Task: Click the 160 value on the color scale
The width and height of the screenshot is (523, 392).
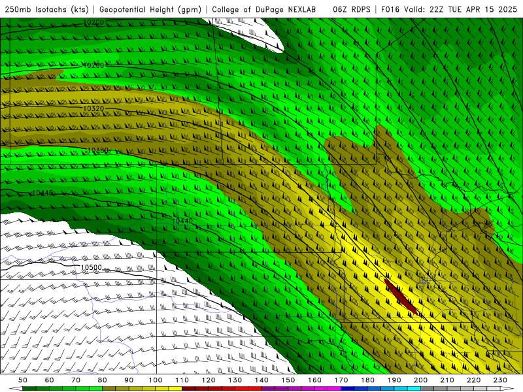Action: (314, 380)
